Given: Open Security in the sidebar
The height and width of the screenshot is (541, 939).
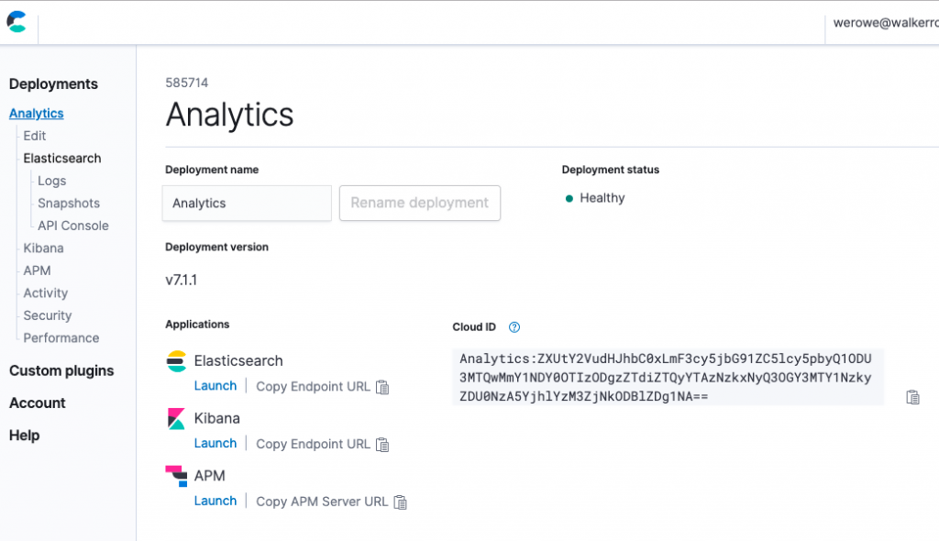Looking at the screenshot, I should 48,315.
